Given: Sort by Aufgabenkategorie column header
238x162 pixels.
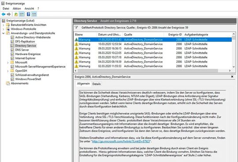Looking at the screenshot, I should (207, 34).
